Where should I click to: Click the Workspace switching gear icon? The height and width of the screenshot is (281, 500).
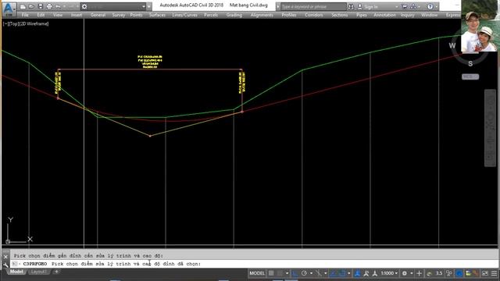(405, 273)
